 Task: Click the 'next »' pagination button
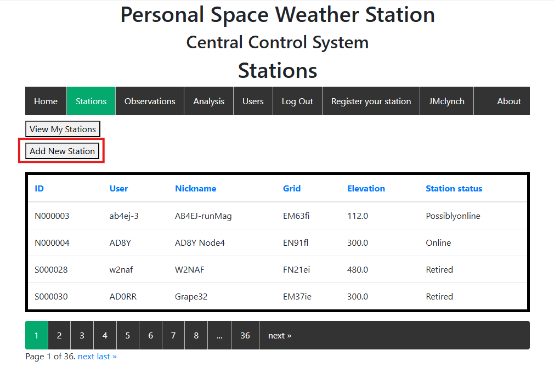pos(279,335)
